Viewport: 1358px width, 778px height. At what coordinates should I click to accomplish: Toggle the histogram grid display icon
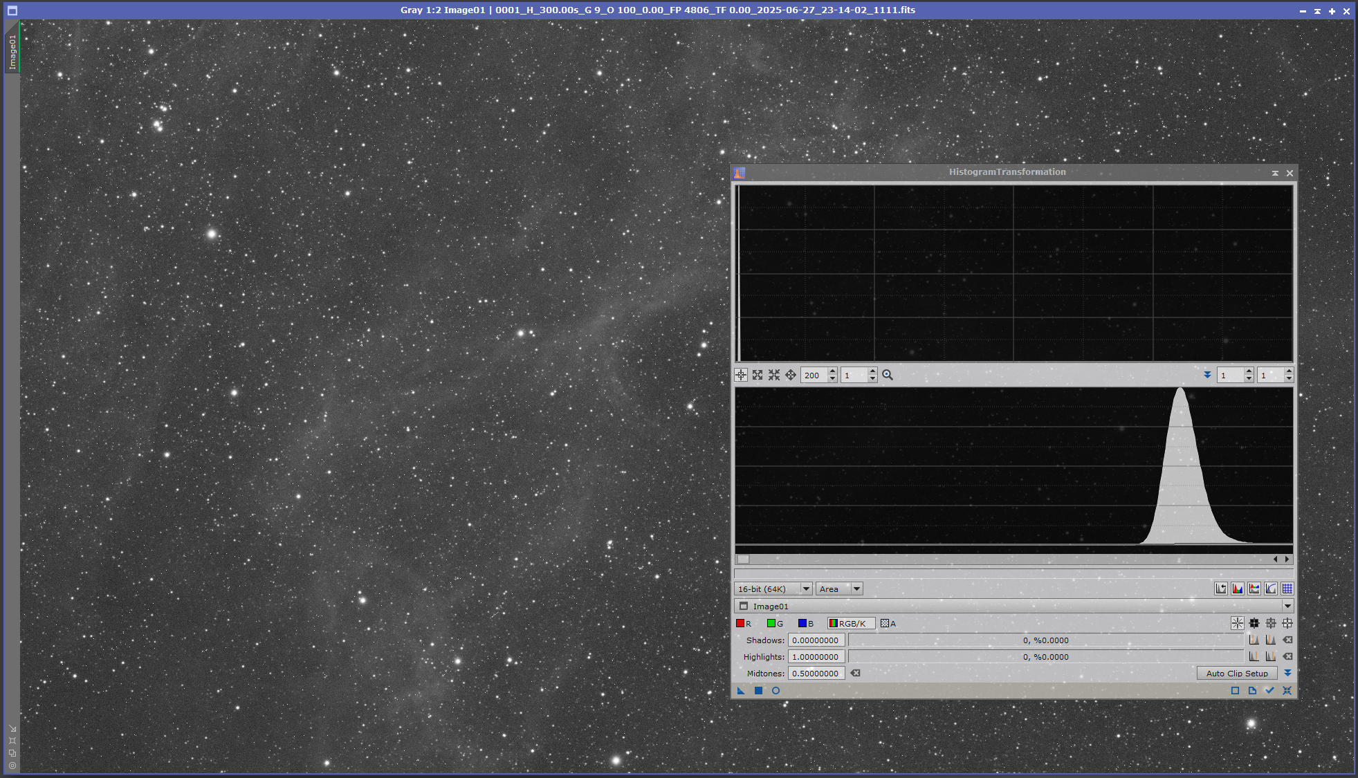[x=1287, y=589]
